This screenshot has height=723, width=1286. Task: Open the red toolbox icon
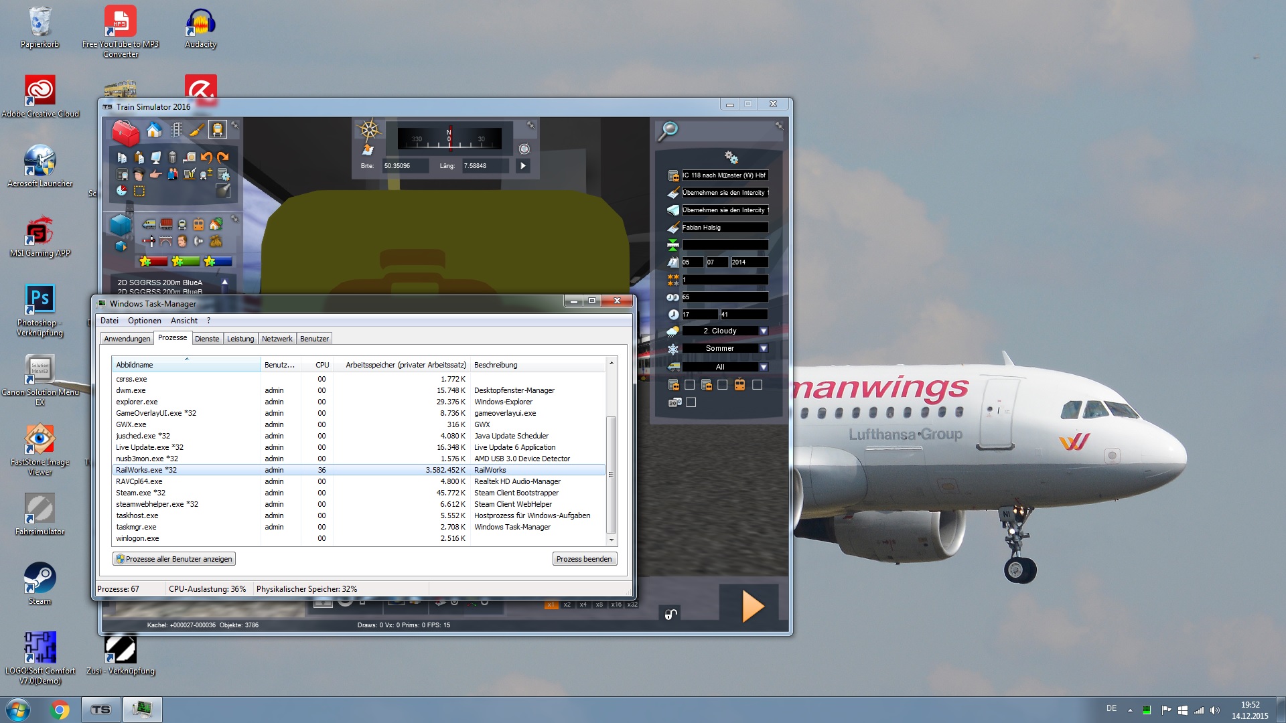point(125,132)
